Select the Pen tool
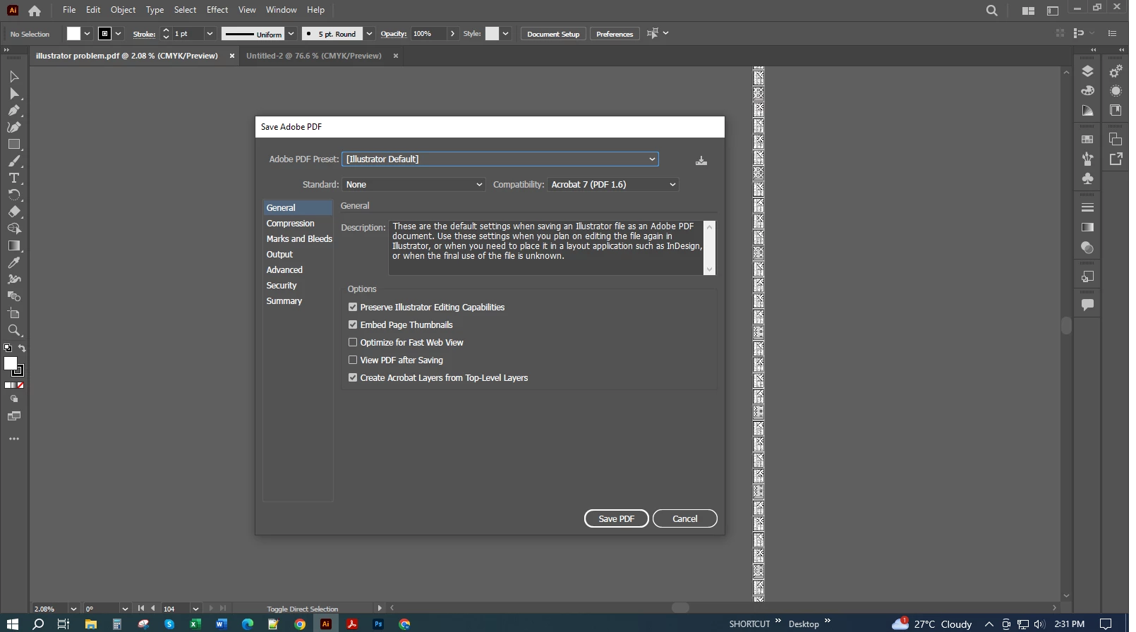 (x=13, y=110)
